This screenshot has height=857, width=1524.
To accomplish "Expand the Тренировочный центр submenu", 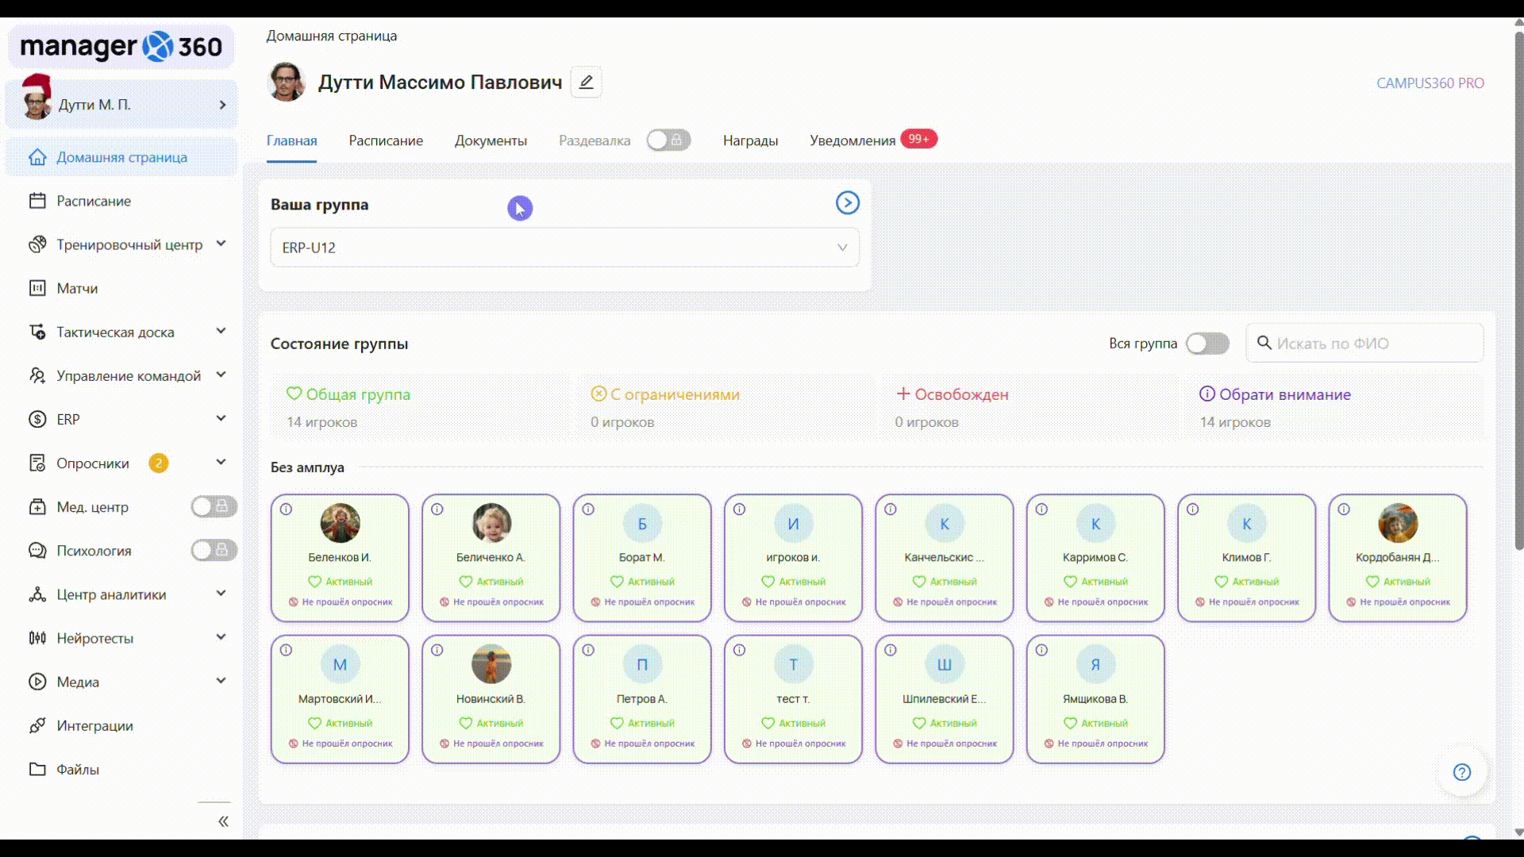I will pos(221,244).
